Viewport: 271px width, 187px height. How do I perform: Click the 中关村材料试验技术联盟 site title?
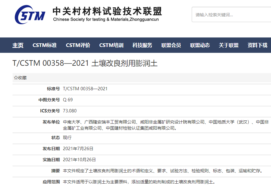[x=107, y=11]
